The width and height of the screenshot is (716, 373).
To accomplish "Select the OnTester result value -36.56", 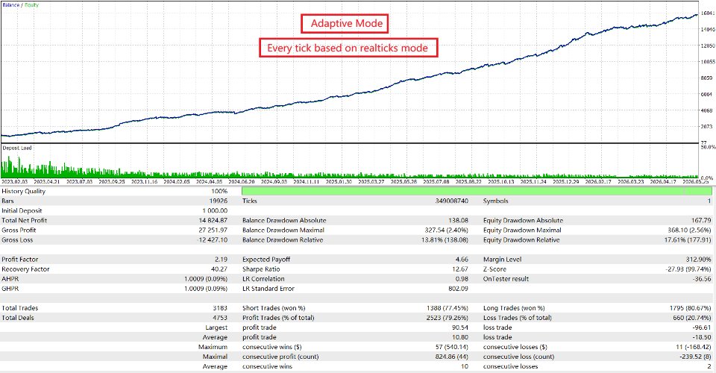I will tap(701, 278).
